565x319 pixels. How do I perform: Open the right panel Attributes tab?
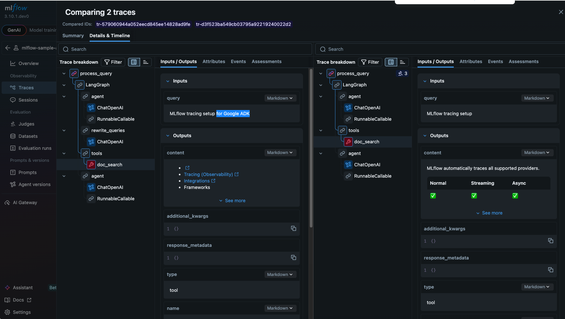471,61
